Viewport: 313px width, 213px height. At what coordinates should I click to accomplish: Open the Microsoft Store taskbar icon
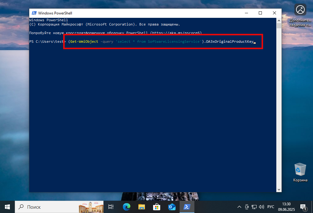click(156, 207)
